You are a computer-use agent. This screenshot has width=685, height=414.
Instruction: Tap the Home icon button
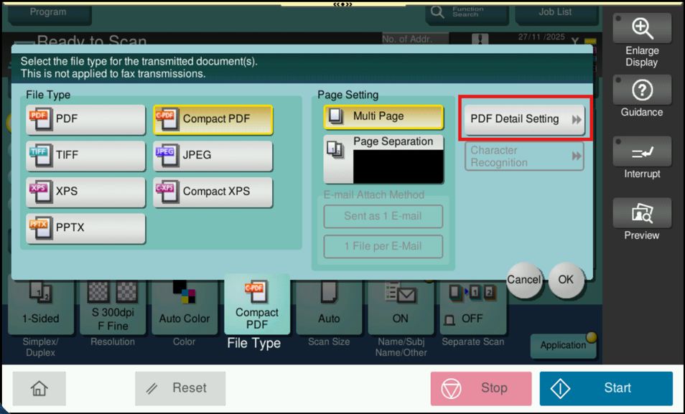click(39, 388)
